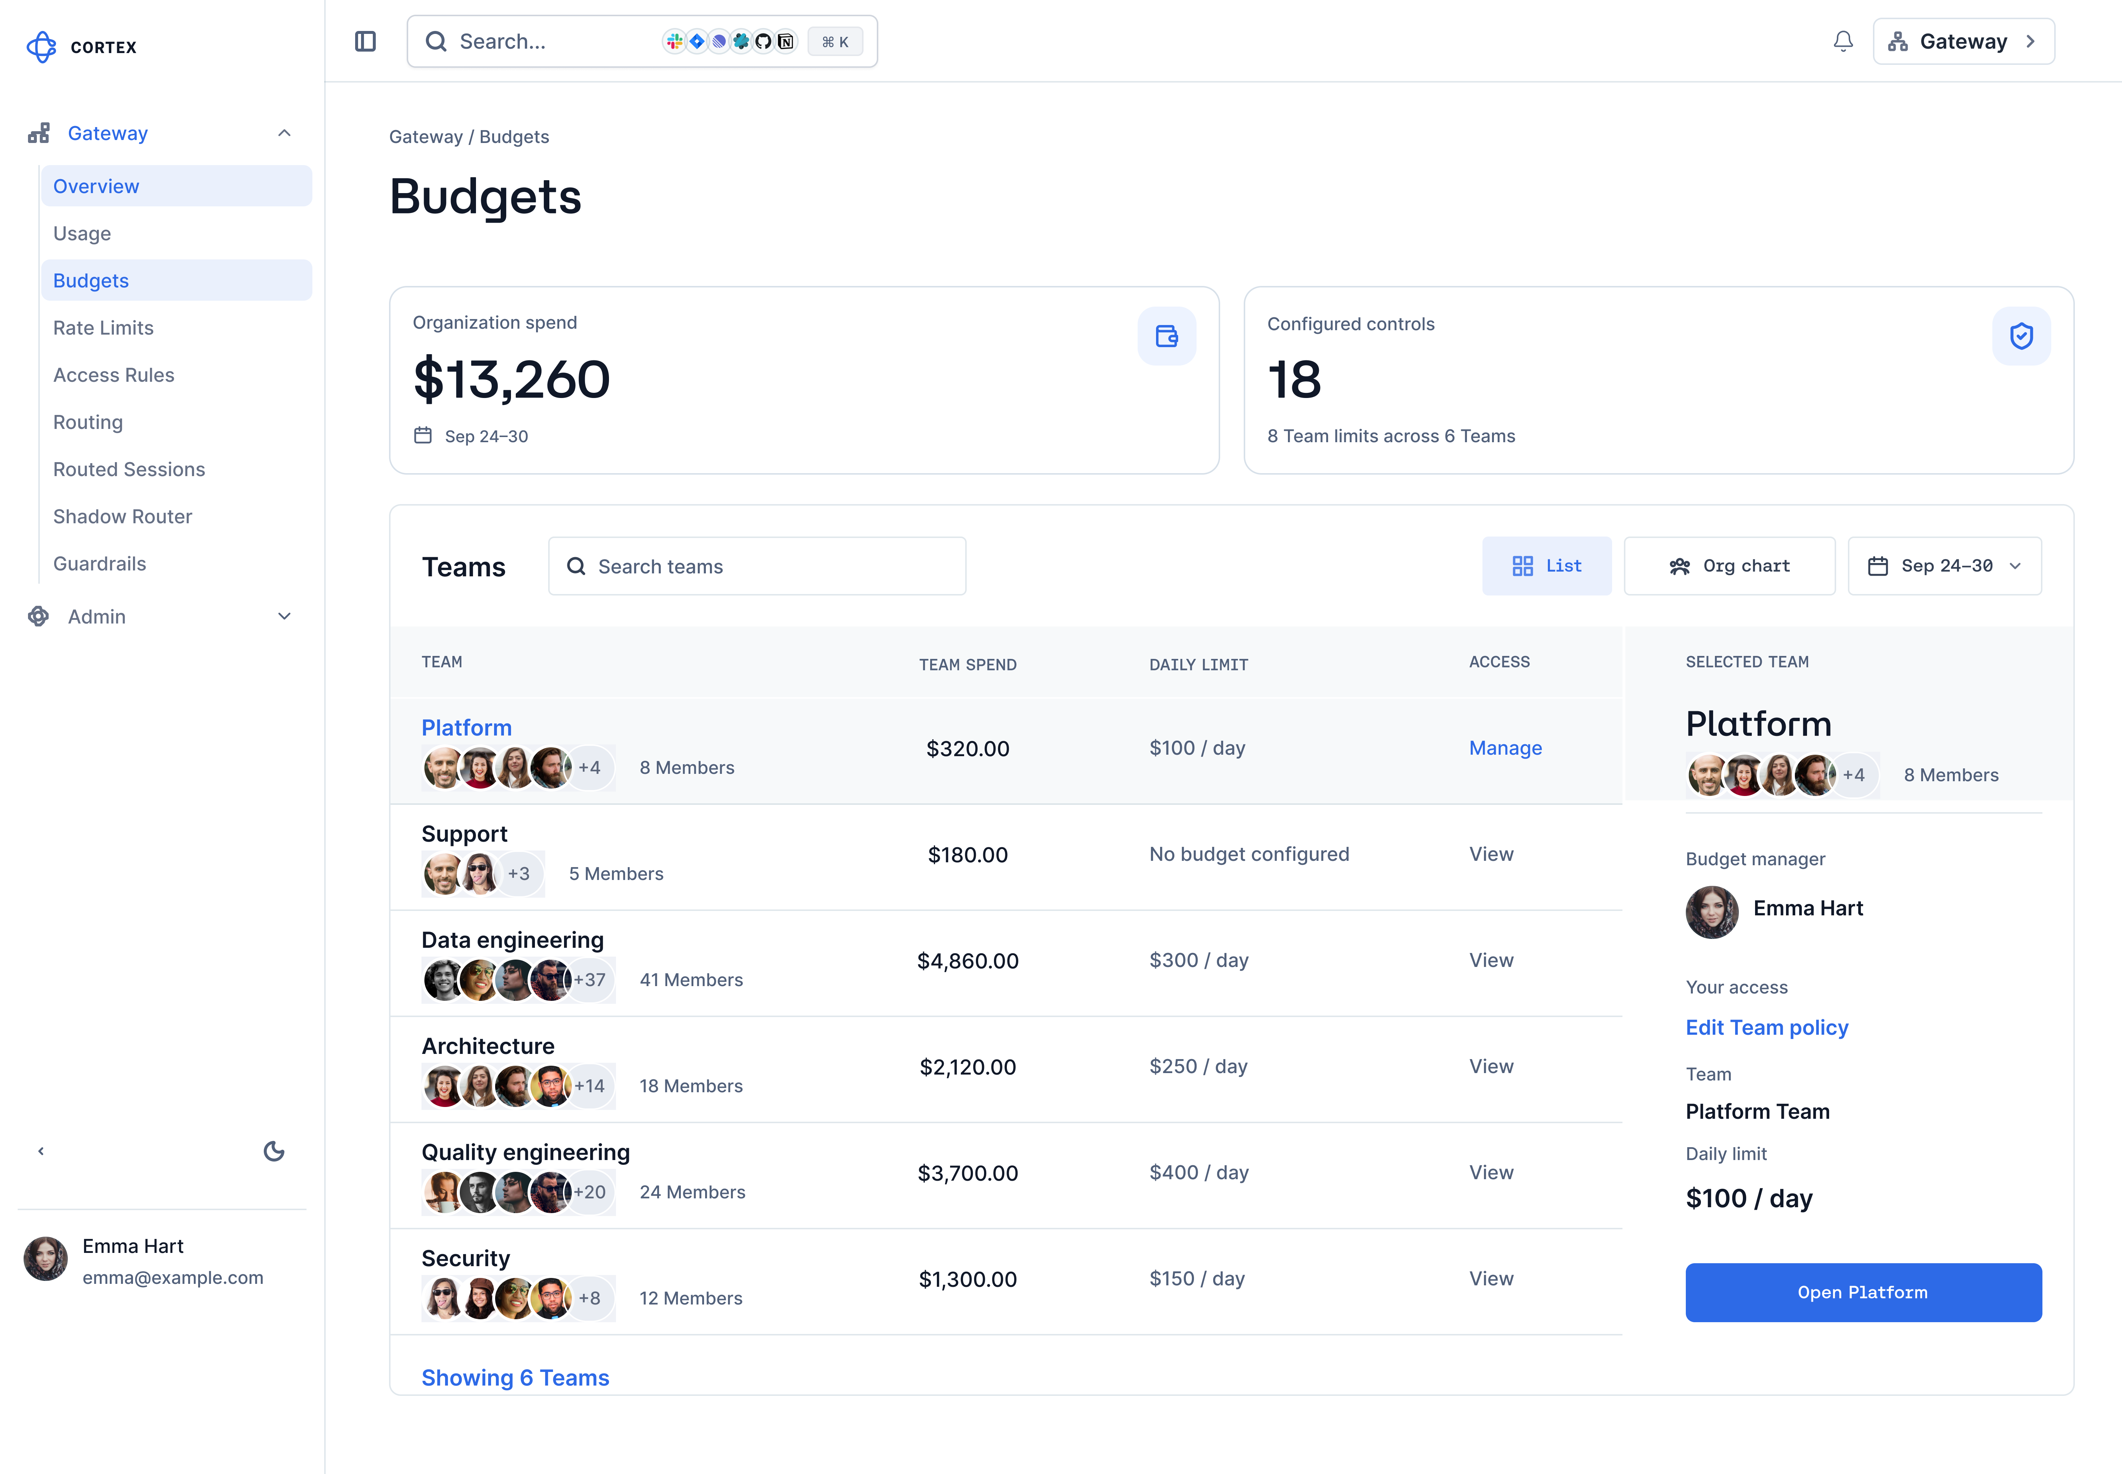
Task: Click the ⌘K shortcut badge
Action: (x=835, y=42)
